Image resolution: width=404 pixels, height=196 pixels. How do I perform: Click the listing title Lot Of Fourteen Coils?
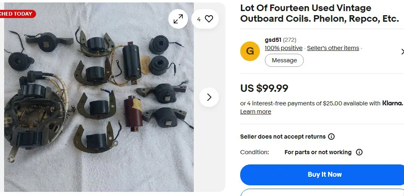(319, 14)
